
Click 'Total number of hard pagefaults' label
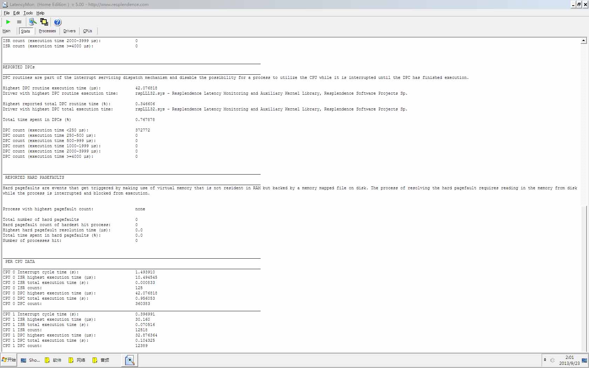pyautogui.click(x=41, y=219)
